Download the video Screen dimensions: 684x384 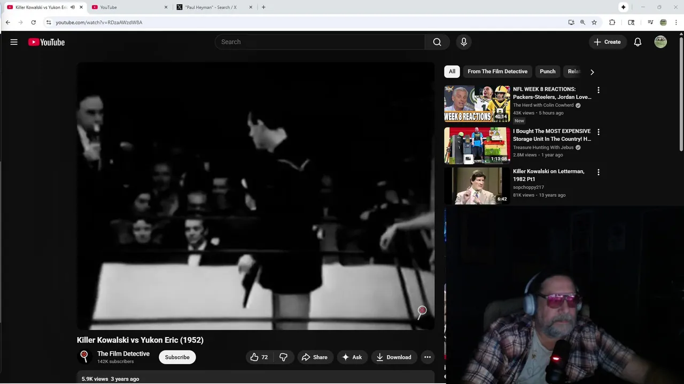(394, 357)
